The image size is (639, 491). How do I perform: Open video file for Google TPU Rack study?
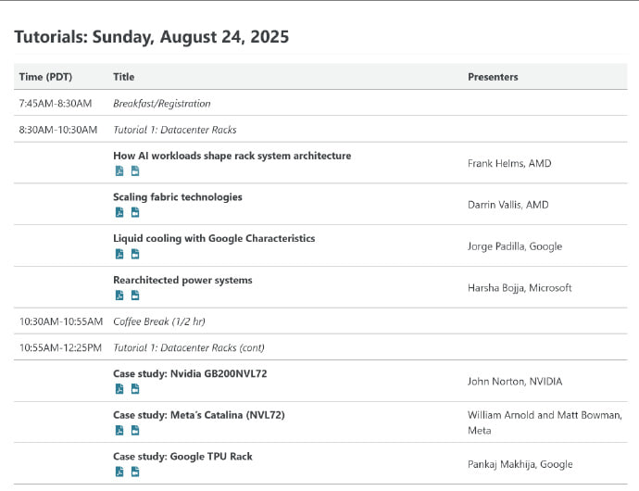click(x=134, y=472)
